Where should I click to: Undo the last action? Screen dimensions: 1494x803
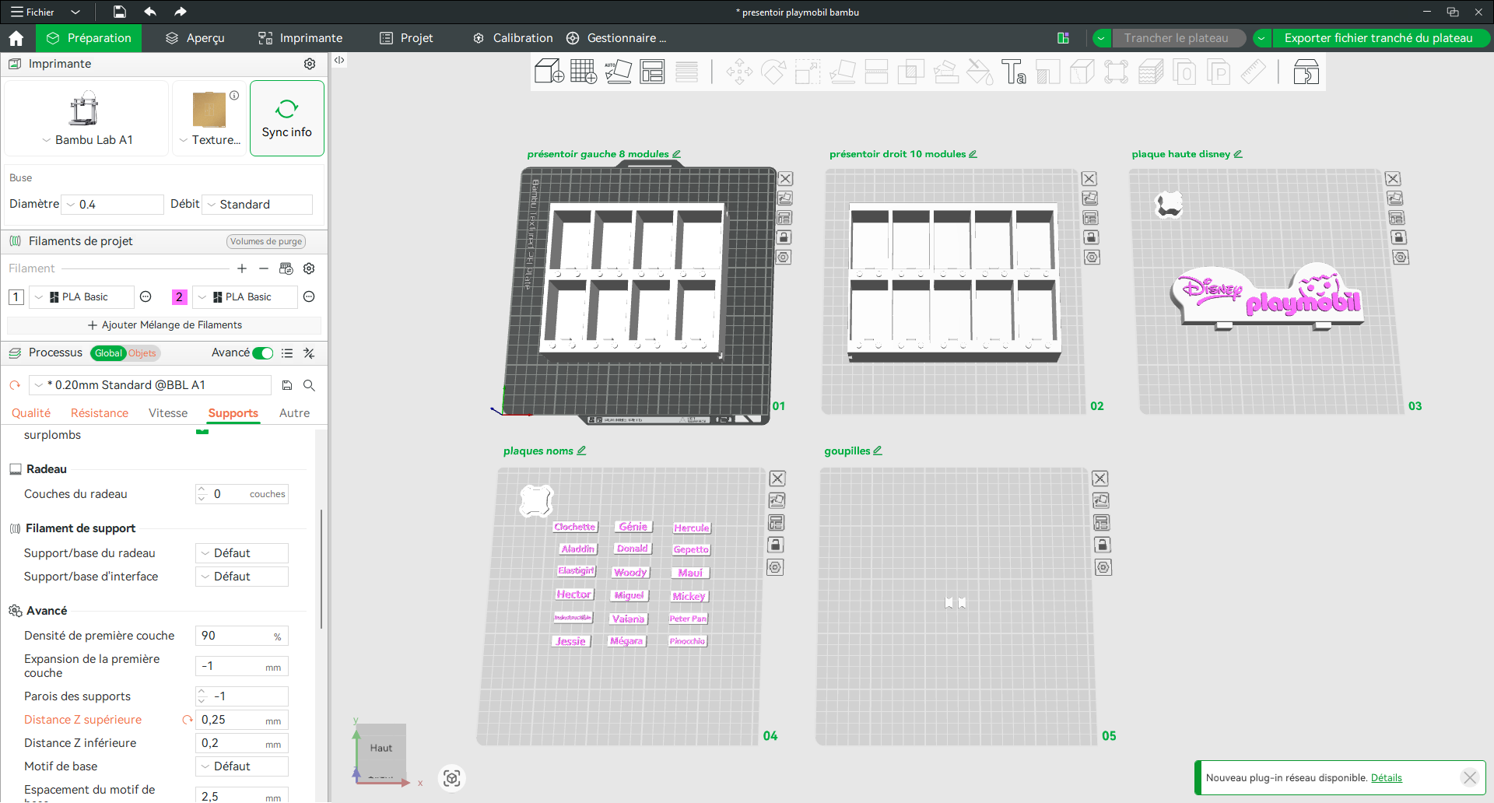(150, 12)
